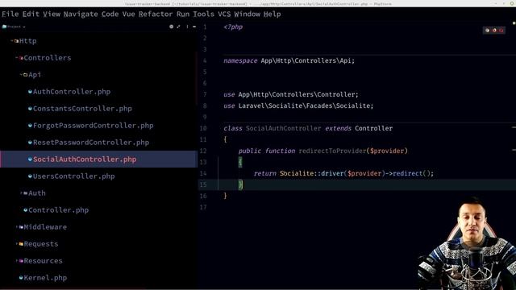Collapse the Api folder arrow
Viewport: 516px width, 290px height.
pyautogui.click(x=21, y=75)
